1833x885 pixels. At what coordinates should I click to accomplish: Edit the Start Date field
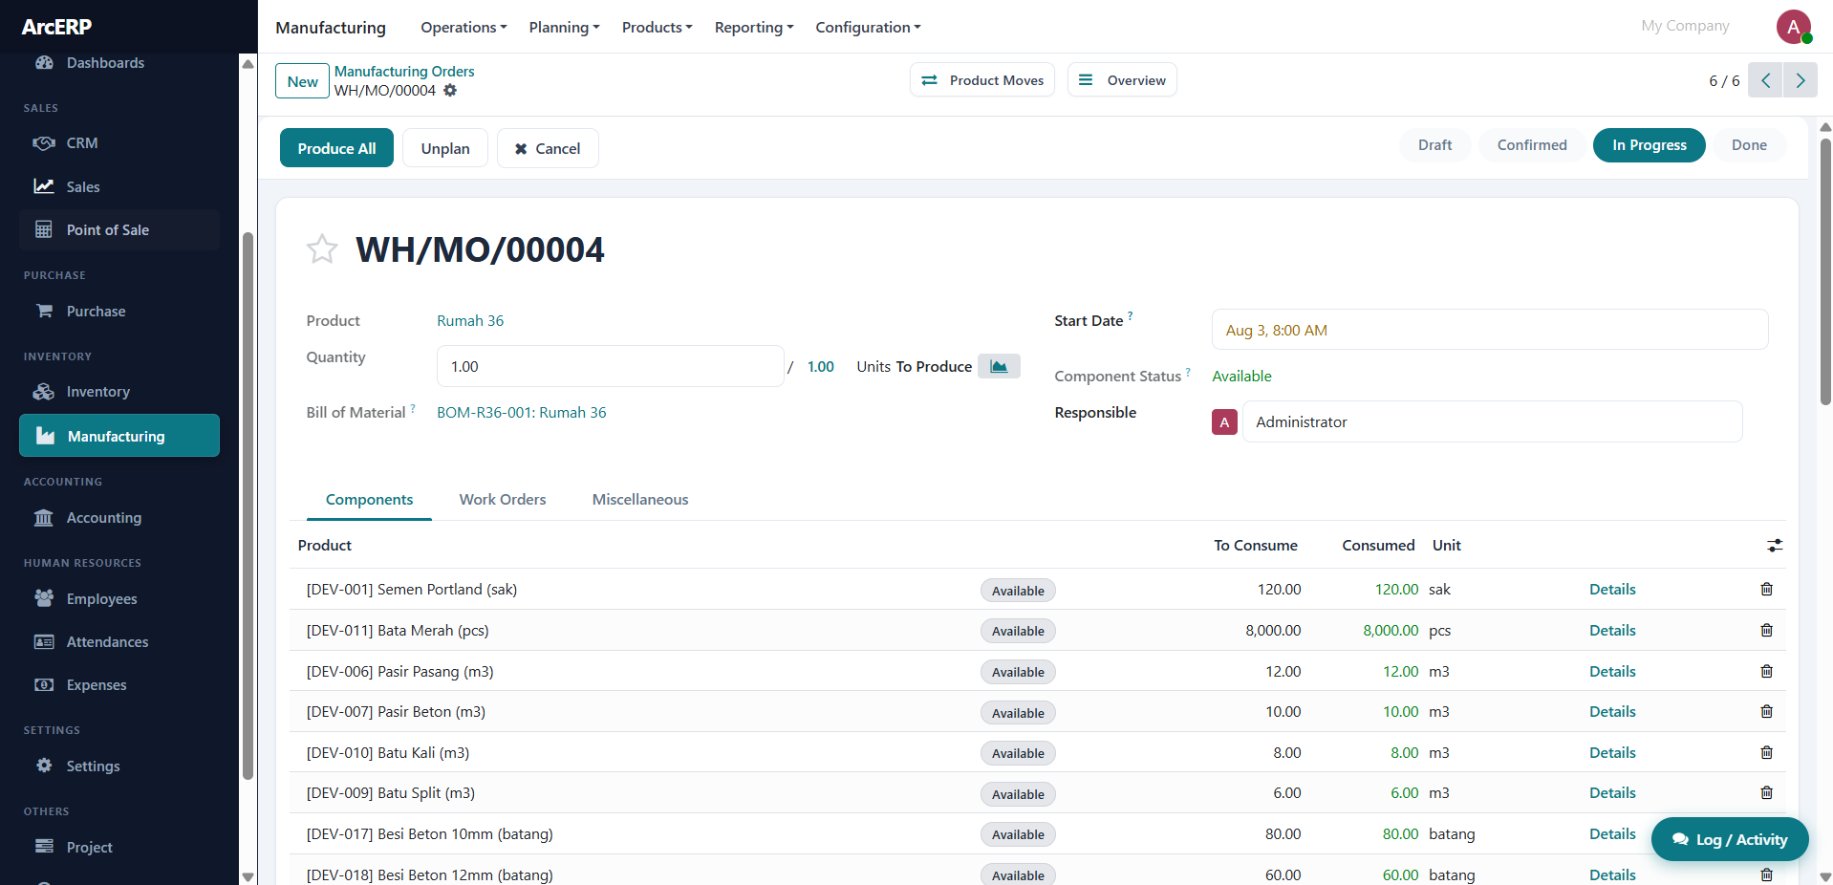point(1490,330)
